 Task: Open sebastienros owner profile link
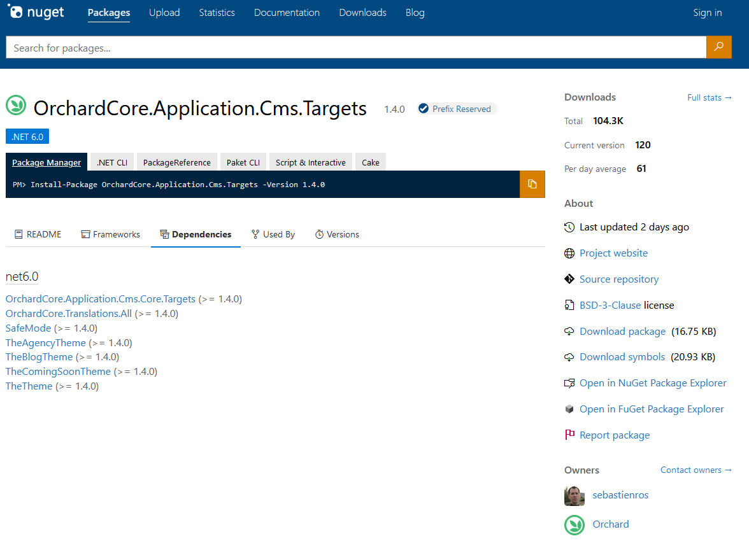(620, 495)
